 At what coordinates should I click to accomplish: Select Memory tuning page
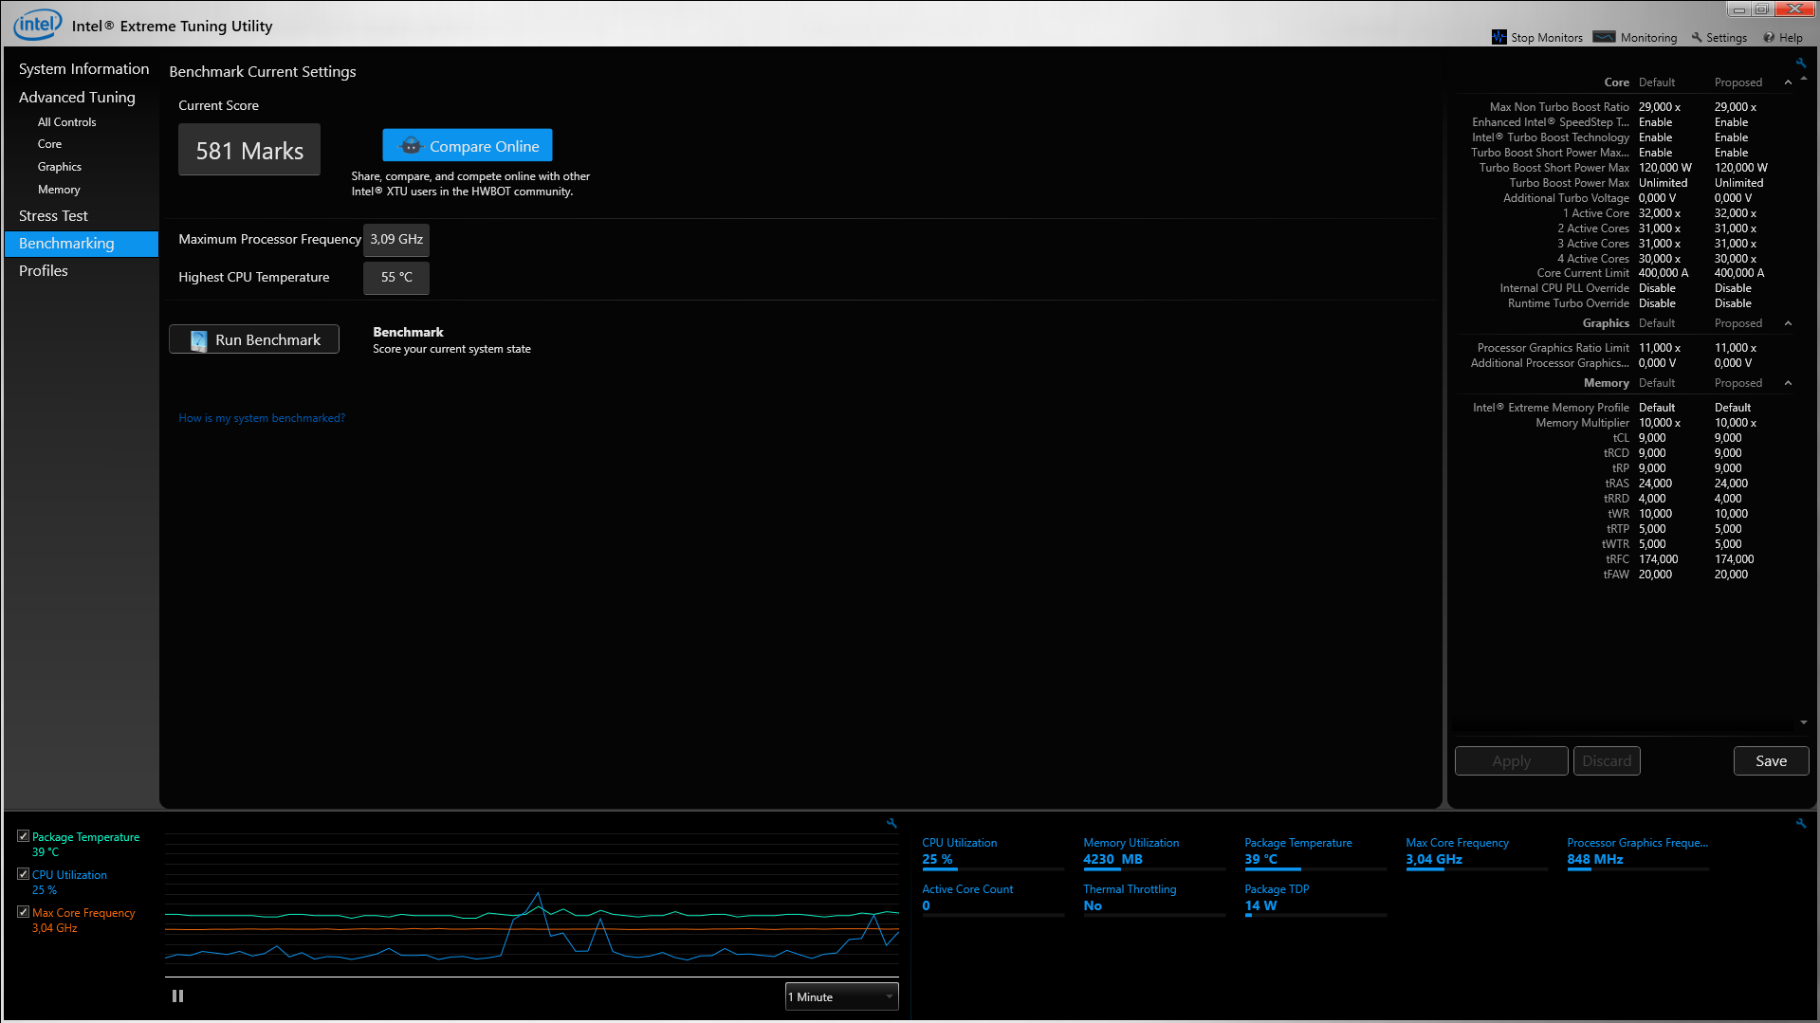58,190
